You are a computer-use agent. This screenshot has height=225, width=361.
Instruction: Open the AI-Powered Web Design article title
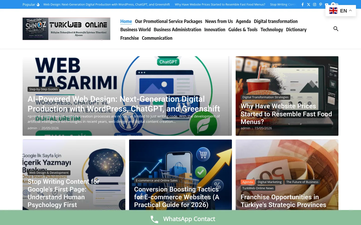click(x=124, y=104)
